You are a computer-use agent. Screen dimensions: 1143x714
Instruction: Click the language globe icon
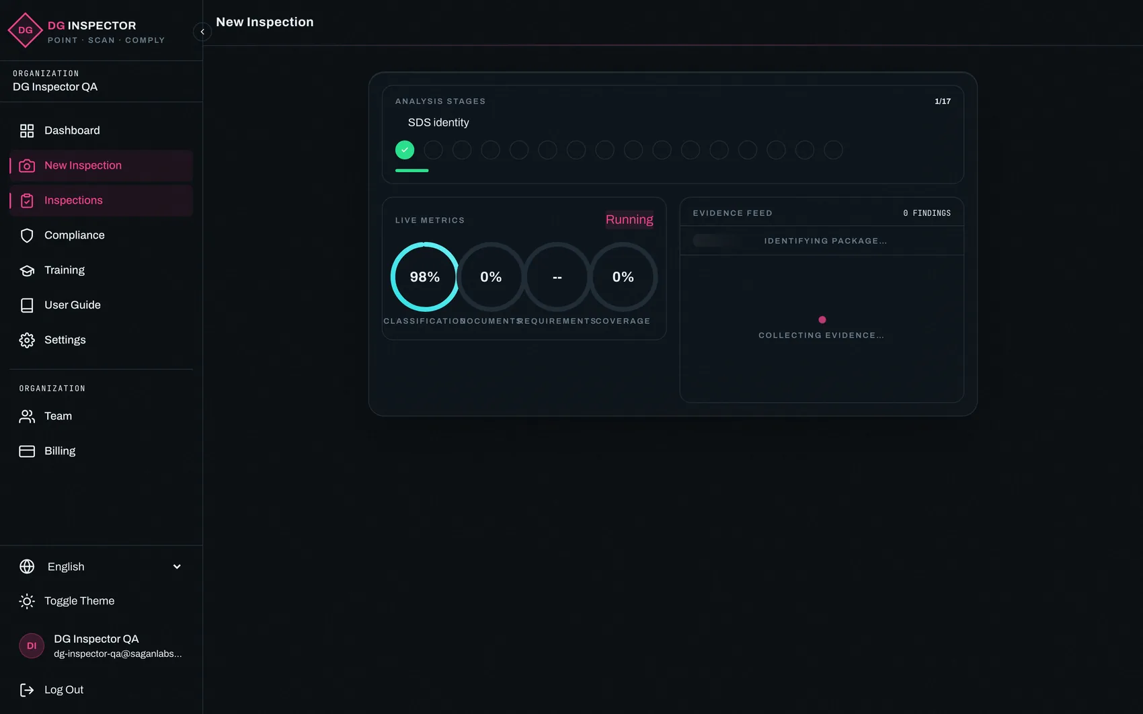27,567
